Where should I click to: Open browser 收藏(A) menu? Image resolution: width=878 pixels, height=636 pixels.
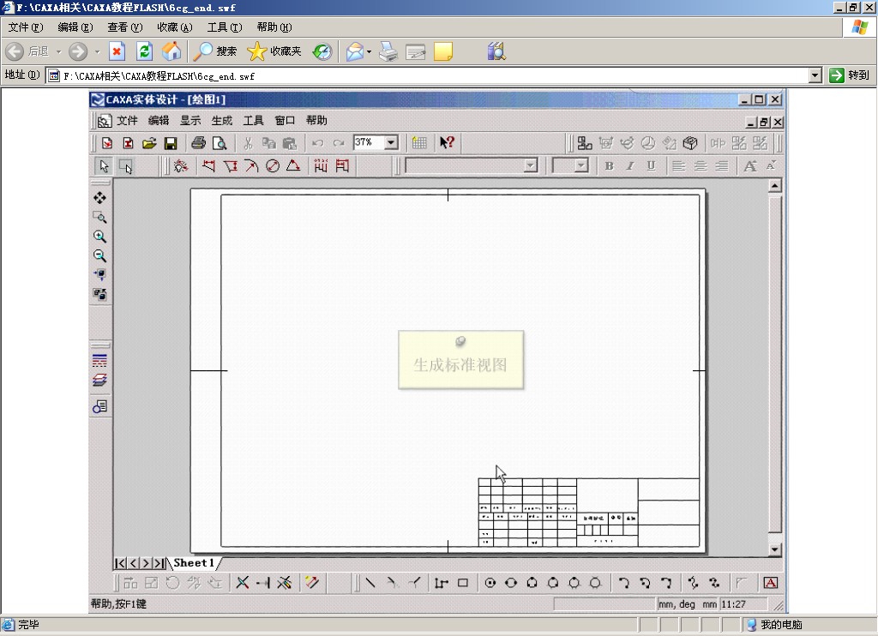[x=175, y=27]
